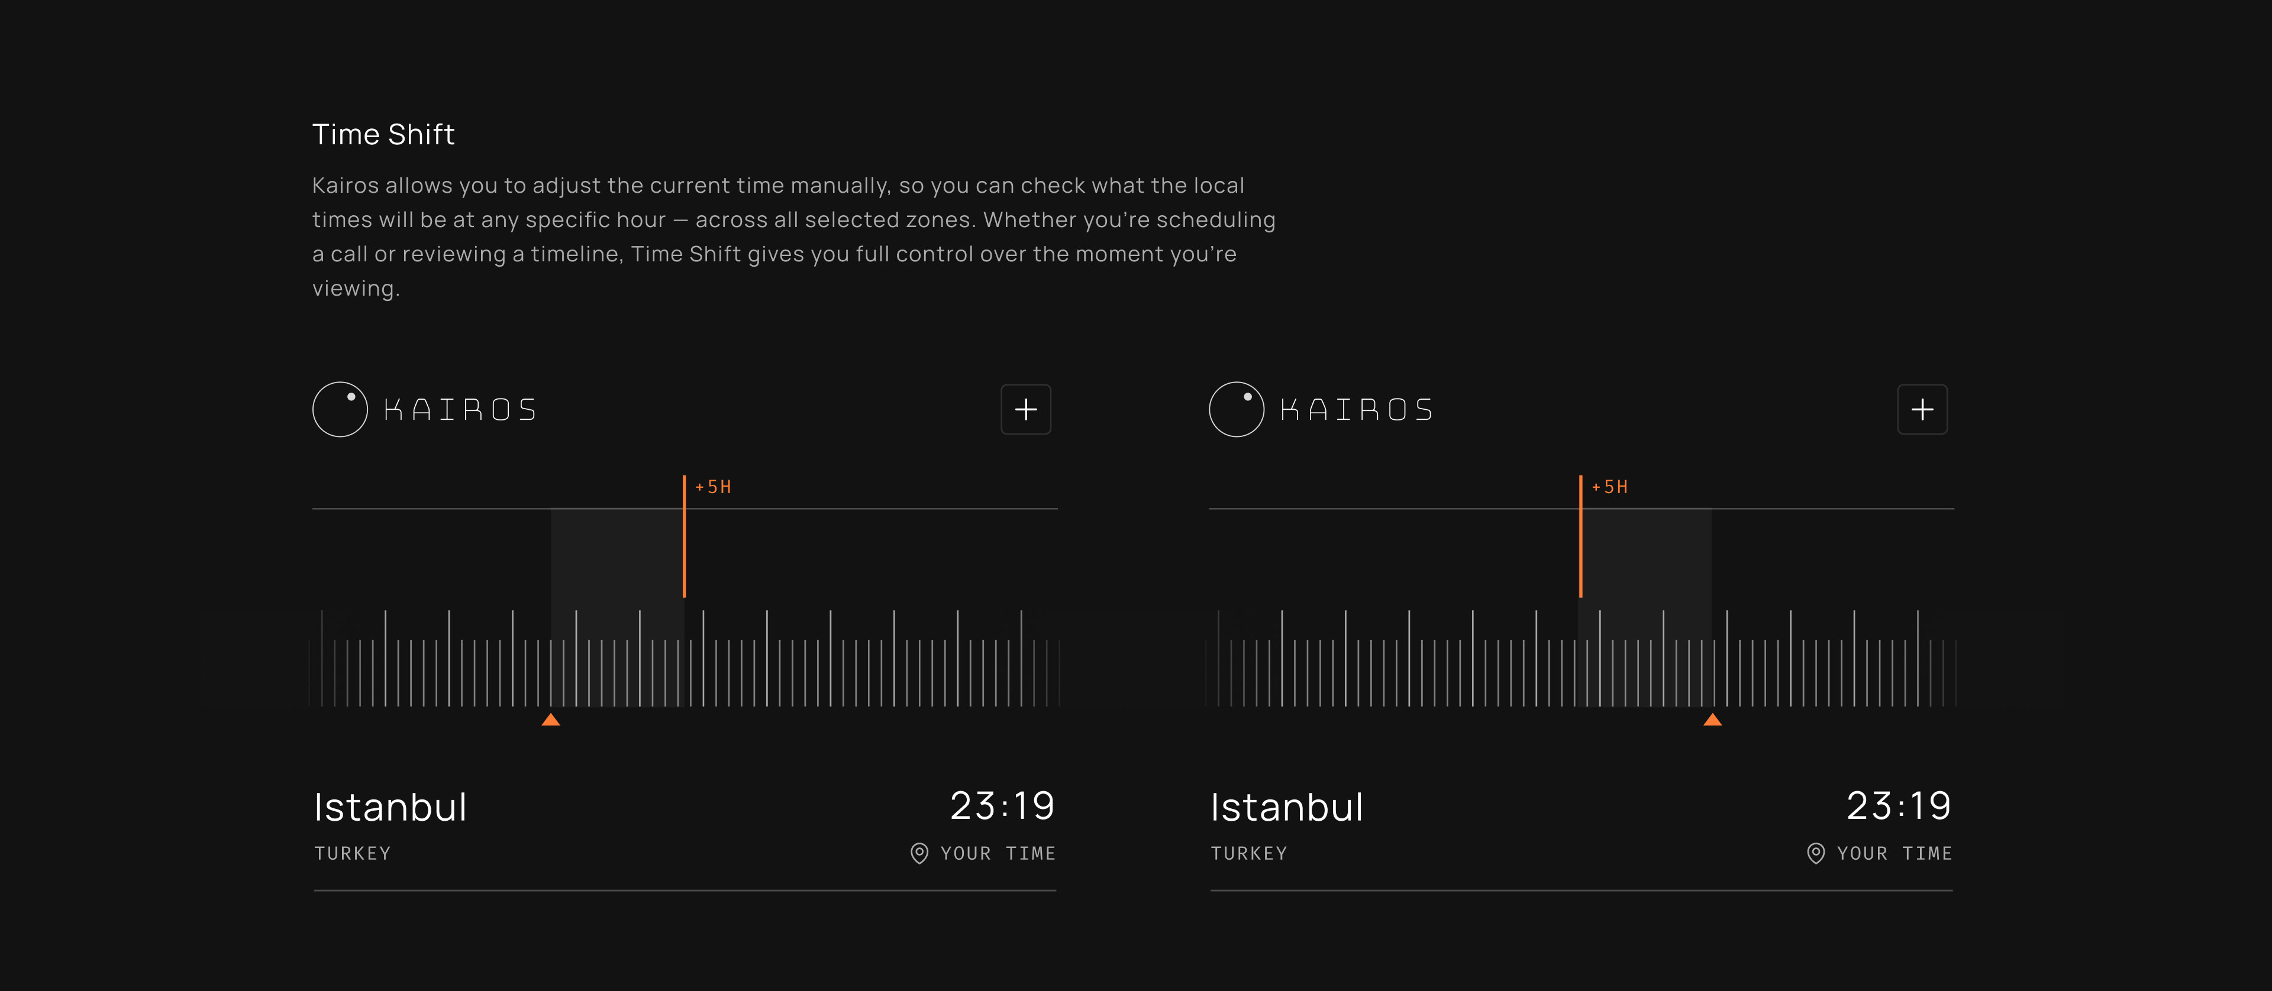Click the orange triangle marker in right timeline
2272x991 pixels.
click(x=1712, y=720)
